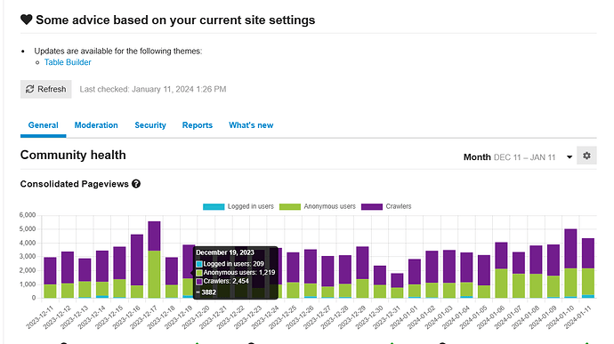Click the gear settings icon beside the Month selector

(x=586, y=156)
